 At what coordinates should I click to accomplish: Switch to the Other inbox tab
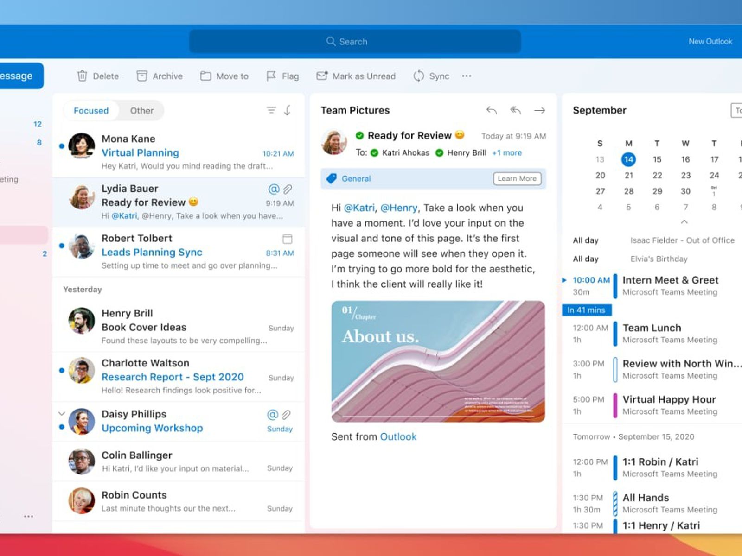tap(141, 111)
